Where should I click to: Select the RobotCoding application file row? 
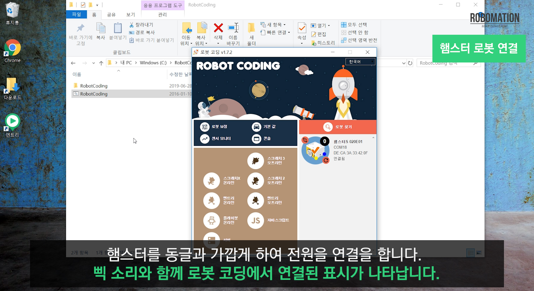[132, 94]
